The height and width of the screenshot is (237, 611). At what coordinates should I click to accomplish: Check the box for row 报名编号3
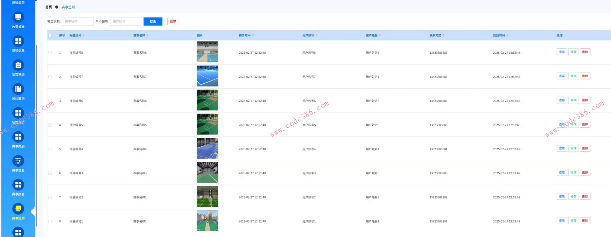[x=50, y=173]
